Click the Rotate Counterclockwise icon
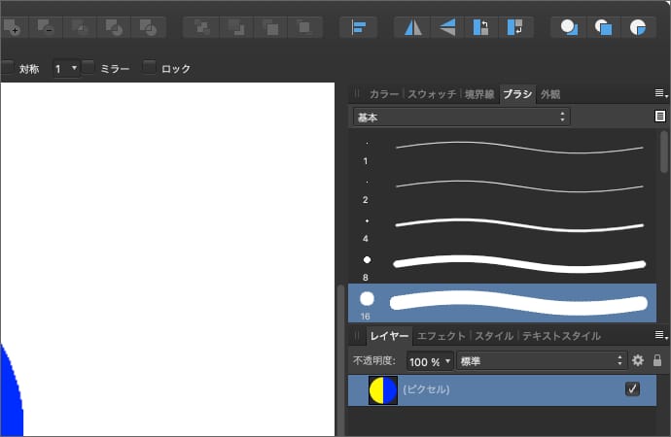The image size is (671, 437). pyautogui.click(x=480, y=27)
